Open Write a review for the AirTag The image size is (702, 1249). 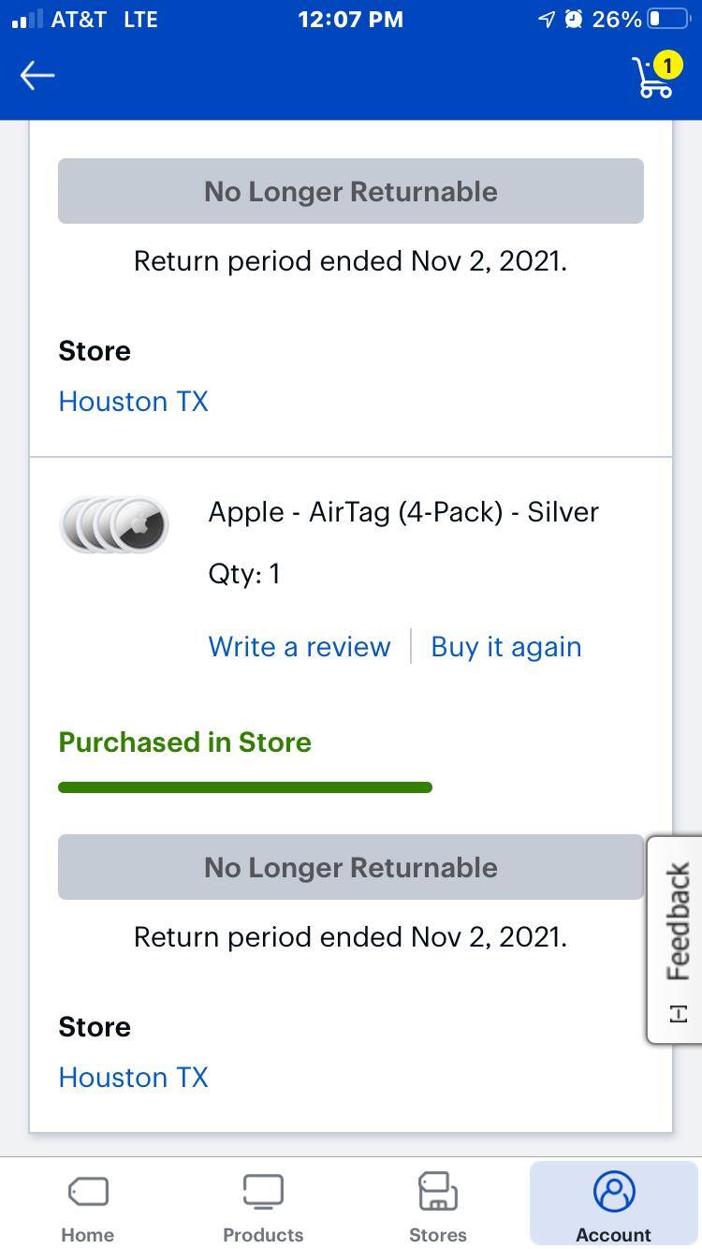click(x=300, y=646)
